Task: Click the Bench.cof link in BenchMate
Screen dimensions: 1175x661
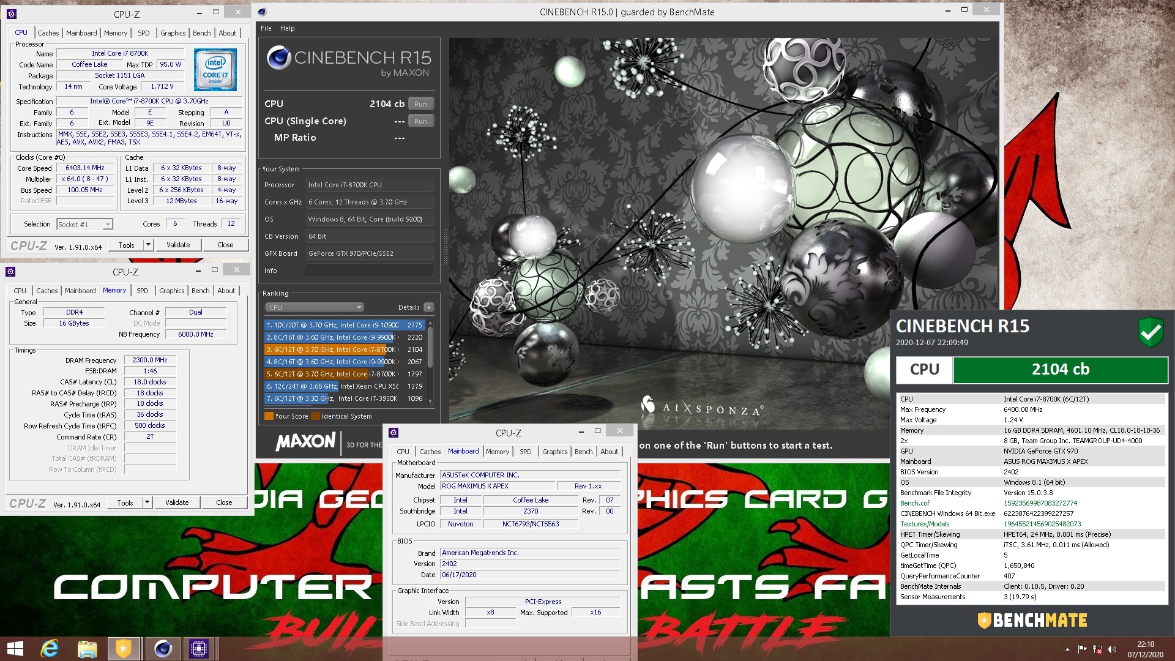Action: point(914,503)
